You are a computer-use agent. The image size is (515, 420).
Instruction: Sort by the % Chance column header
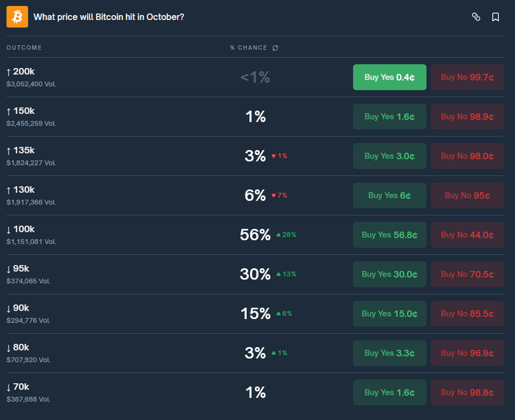tap(248, 48)
